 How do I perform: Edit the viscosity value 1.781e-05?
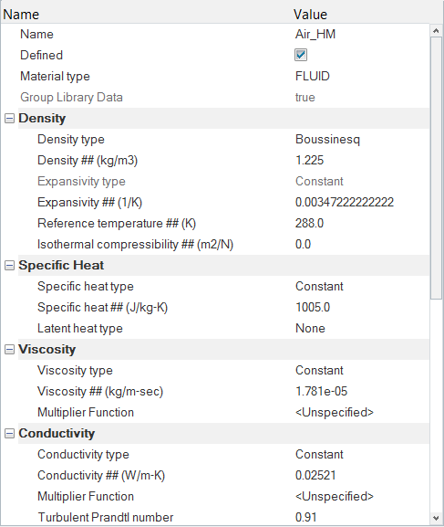click(x=321, y=392)
